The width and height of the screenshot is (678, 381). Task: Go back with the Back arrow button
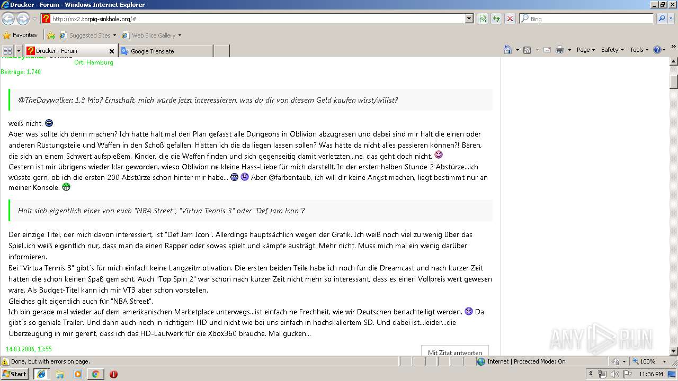tap(8, 19)
